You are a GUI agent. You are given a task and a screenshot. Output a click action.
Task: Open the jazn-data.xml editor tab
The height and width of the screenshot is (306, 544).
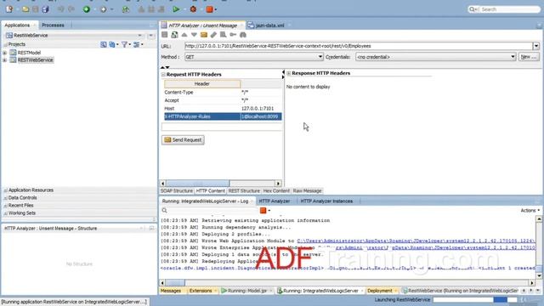point(269,25)
